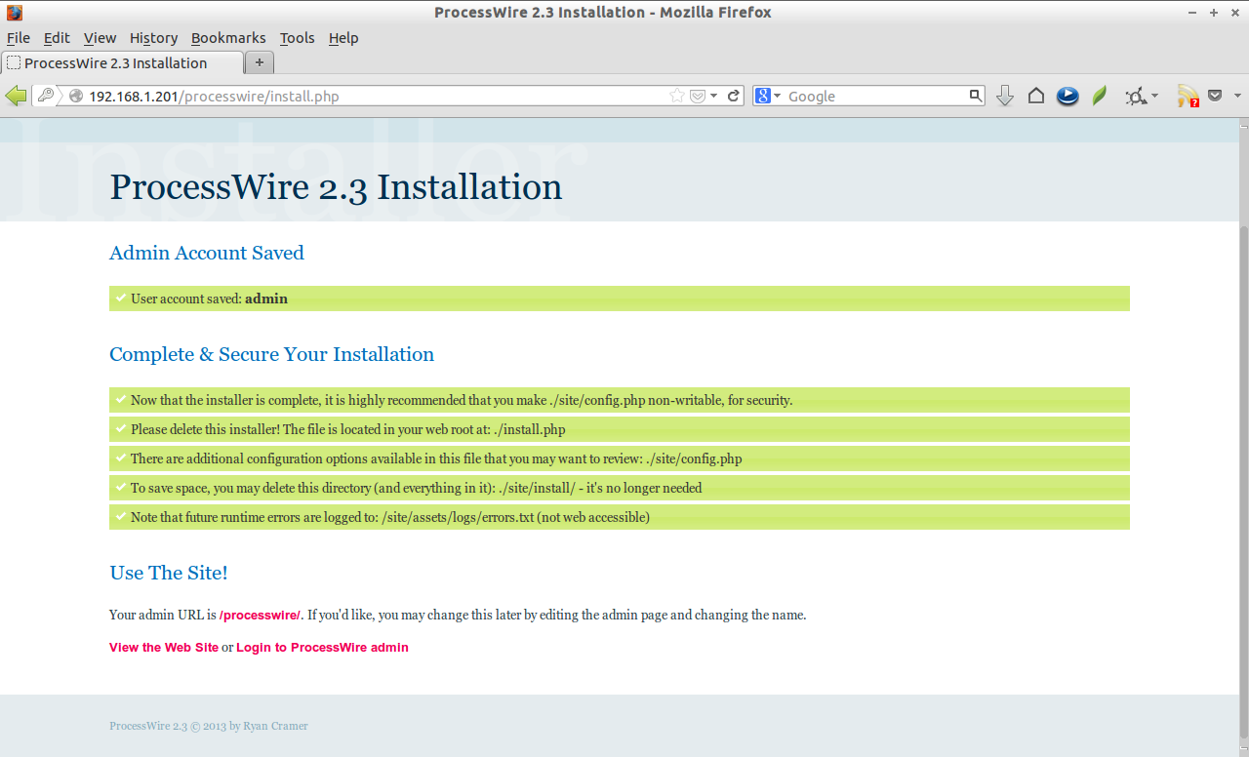The height and width of the screenshot is (757, 1249).
Task: Click the RSS feed icon with question mark
Action: (1188, 96)
